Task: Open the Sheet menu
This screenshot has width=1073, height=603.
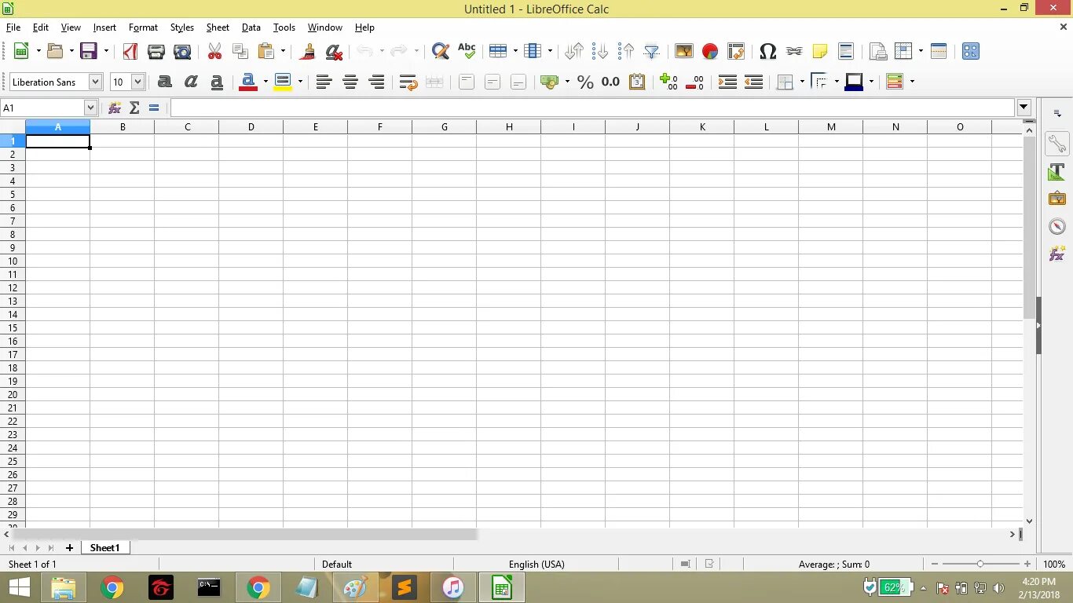Action: [x=218, y=27]
